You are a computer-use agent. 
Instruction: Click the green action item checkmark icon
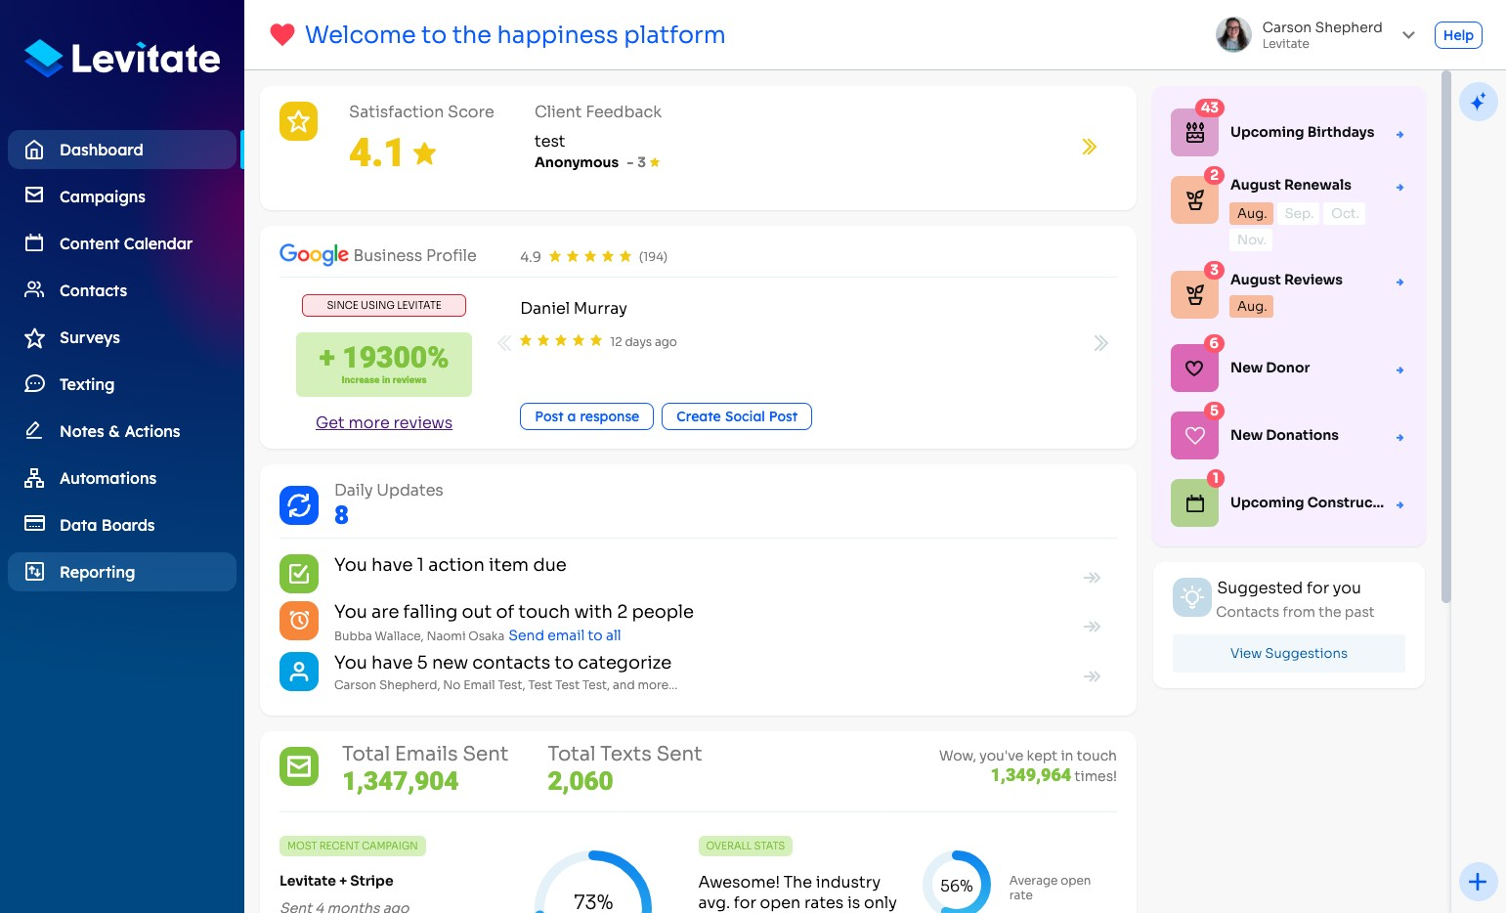[x=299, y=574]
